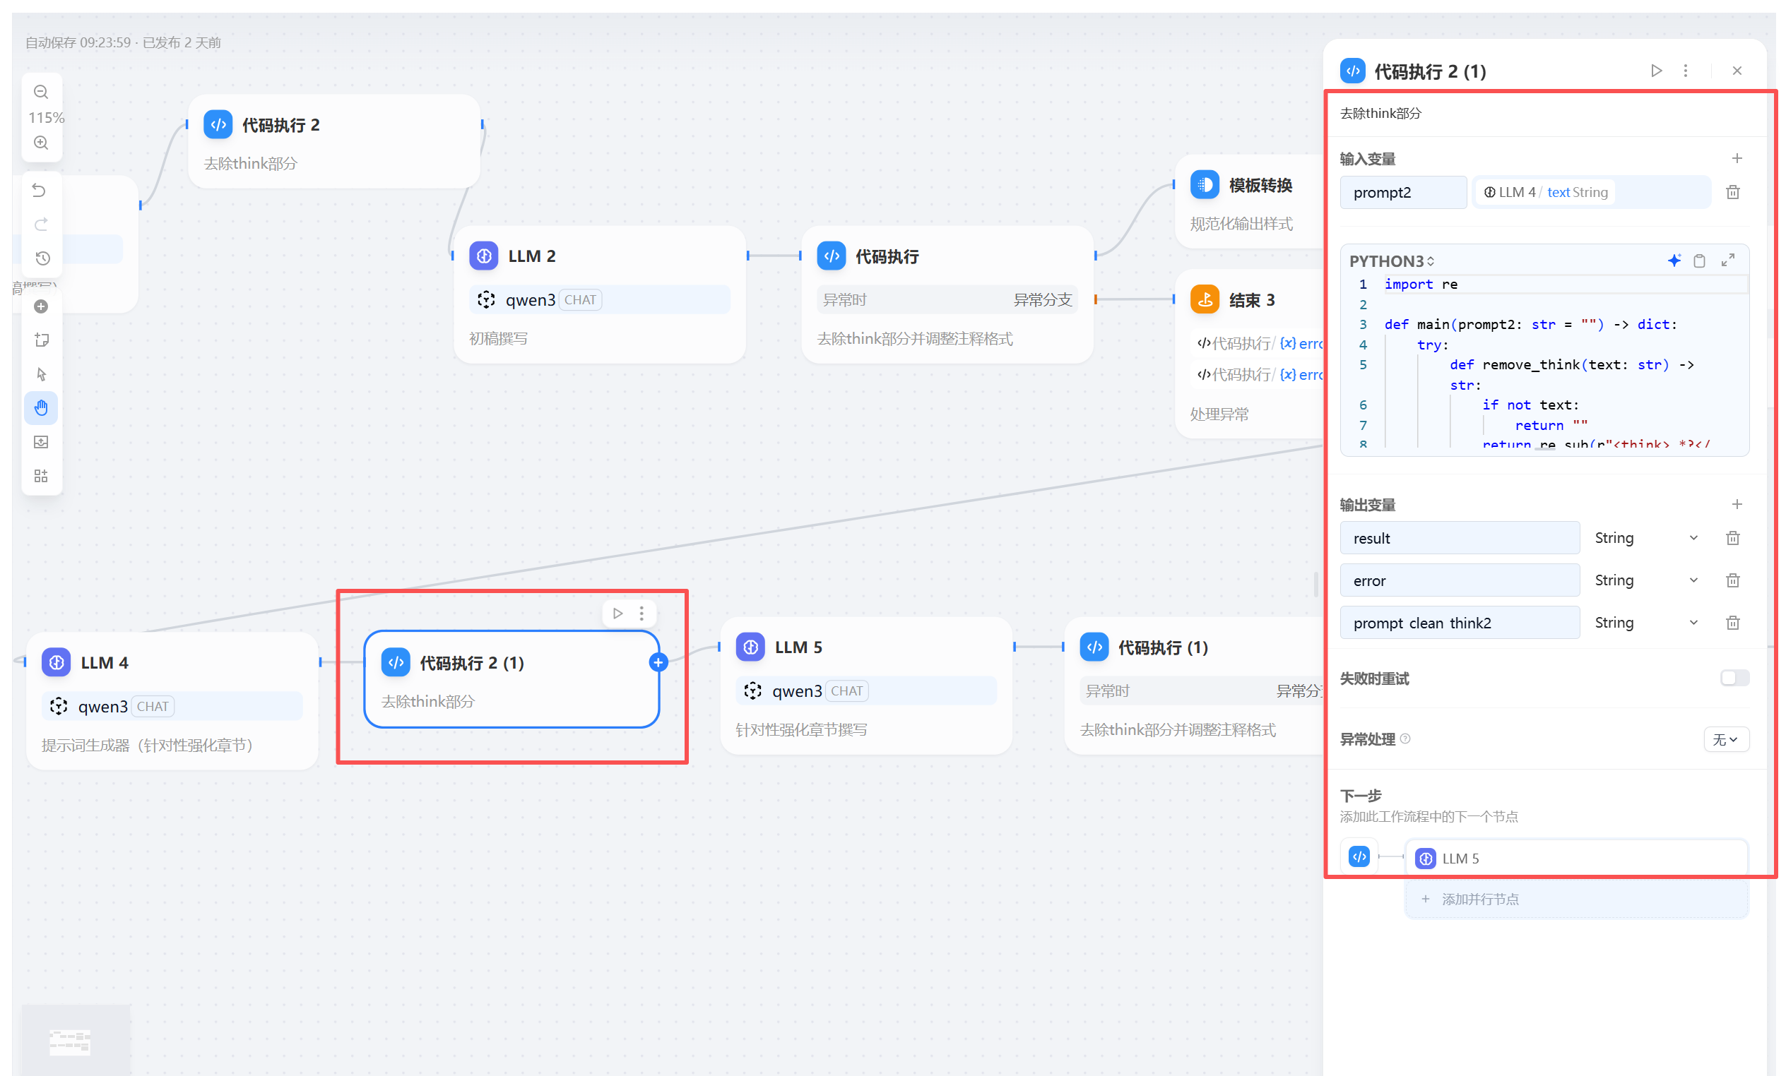Select the hand pan tool

click(x=41, y=408)
